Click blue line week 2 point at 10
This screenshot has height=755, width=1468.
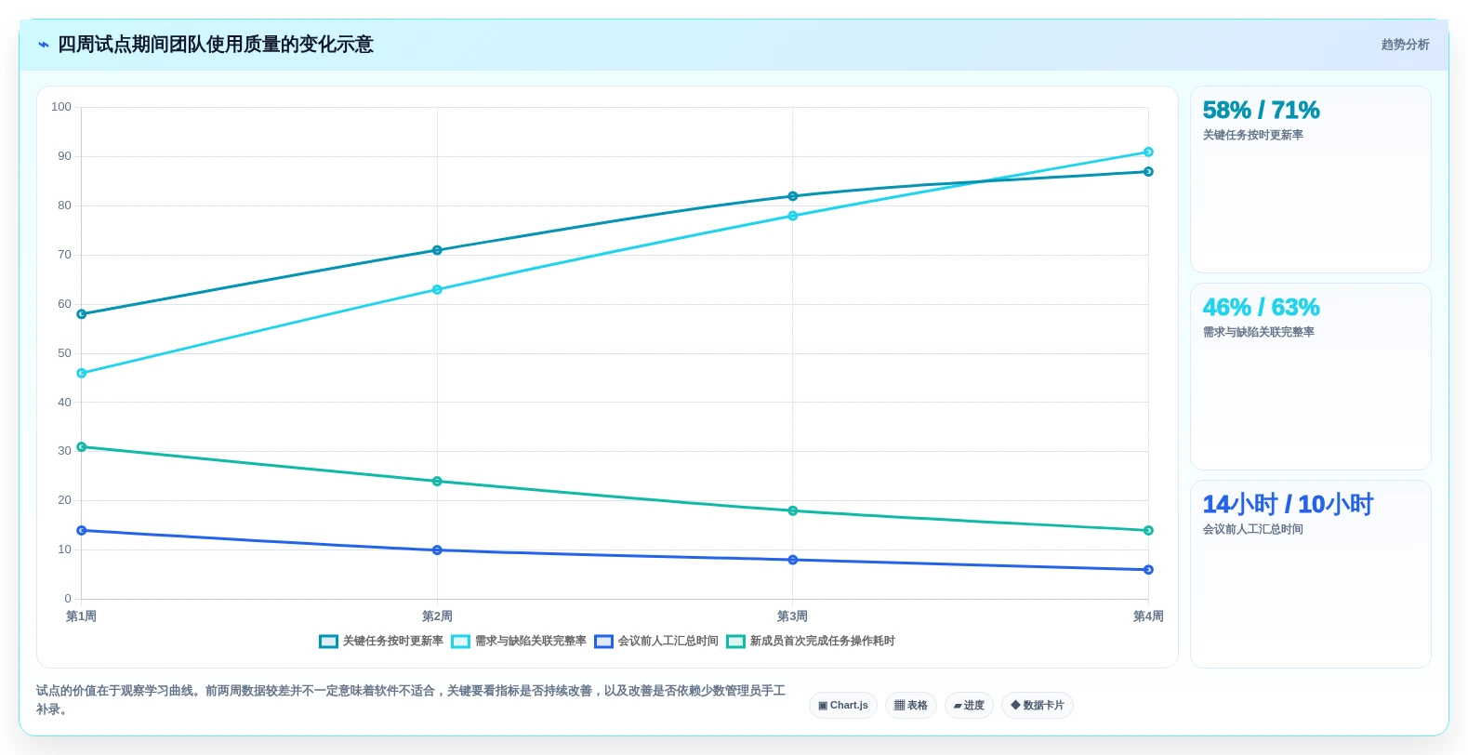(x=437, y=550)
